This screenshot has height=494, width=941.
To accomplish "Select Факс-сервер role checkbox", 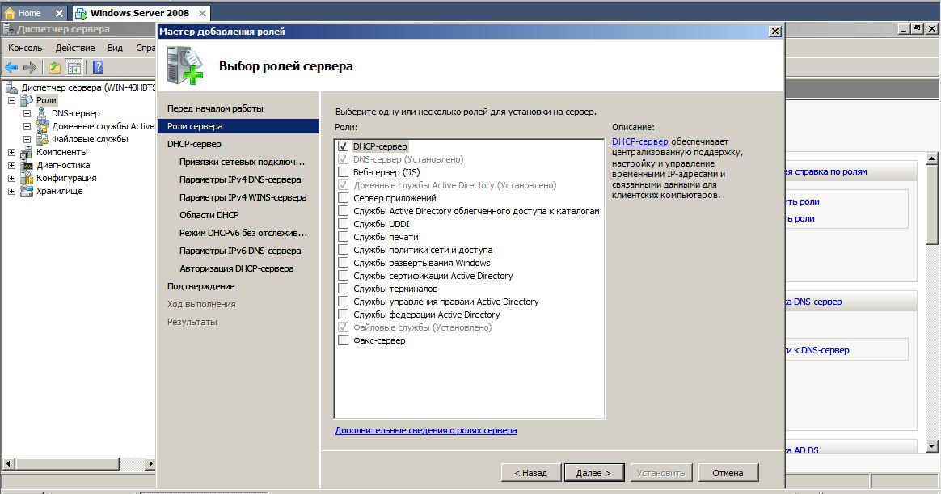I will coord(344,340).
